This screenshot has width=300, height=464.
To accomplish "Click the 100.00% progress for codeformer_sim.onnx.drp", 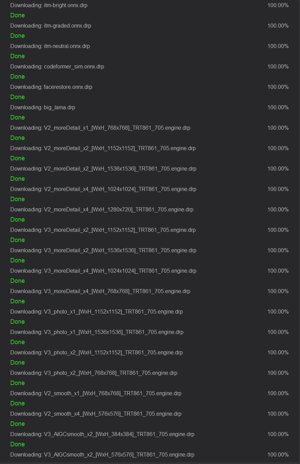I will [x=278, y=67].
